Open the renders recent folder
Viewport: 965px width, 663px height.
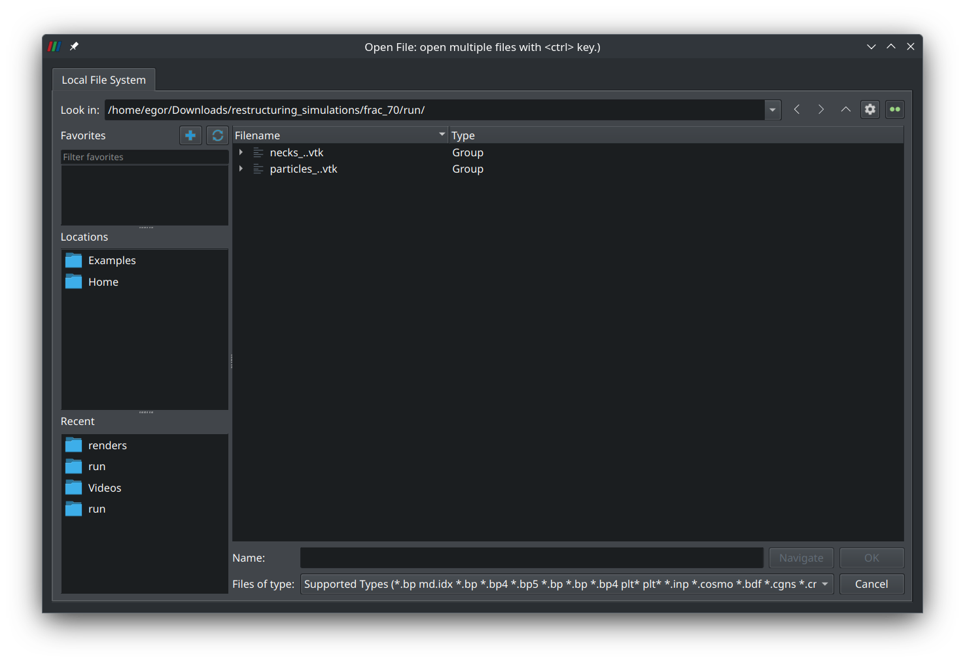click(x=107, y=445)
